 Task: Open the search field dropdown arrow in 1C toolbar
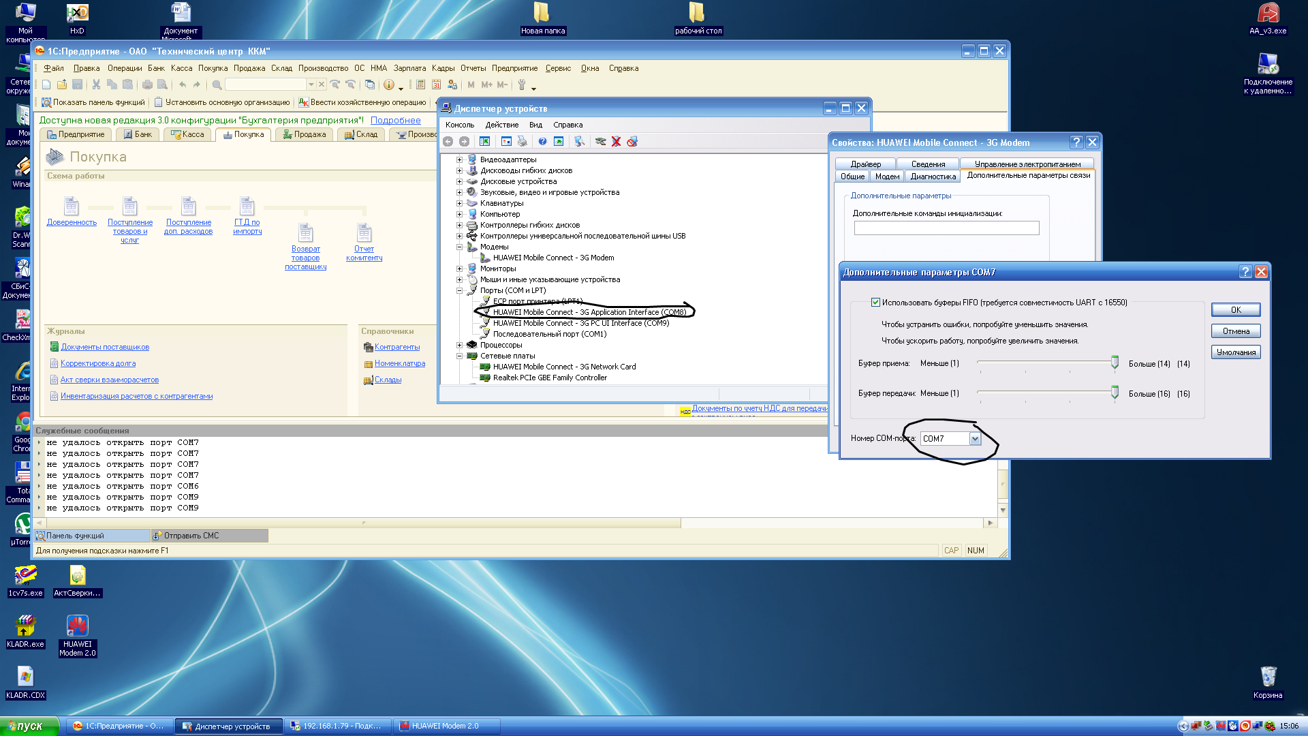coord(311,85)
